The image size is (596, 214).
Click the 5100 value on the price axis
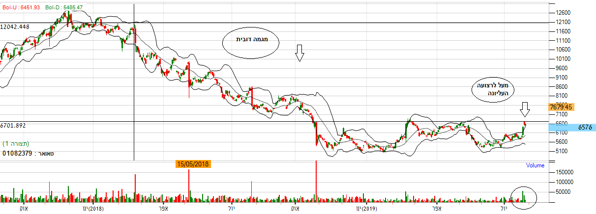(559, 151)
